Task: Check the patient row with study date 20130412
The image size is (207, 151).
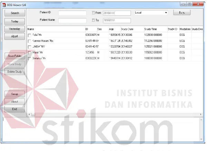Action: (29, 59)
